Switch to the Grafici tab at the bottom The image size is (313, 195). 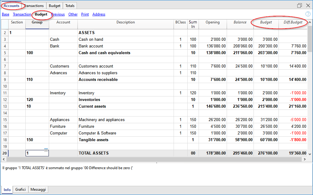(20, 189)
